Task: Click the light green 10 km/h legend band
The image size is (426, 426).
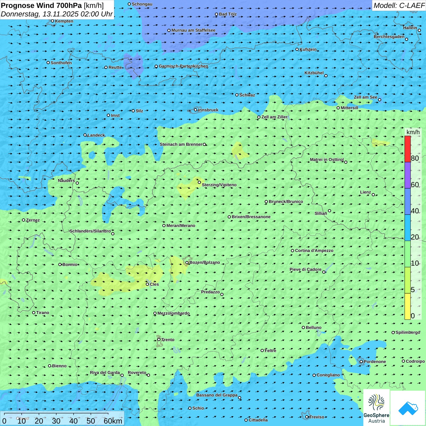Action: click(x=407, y=254)
